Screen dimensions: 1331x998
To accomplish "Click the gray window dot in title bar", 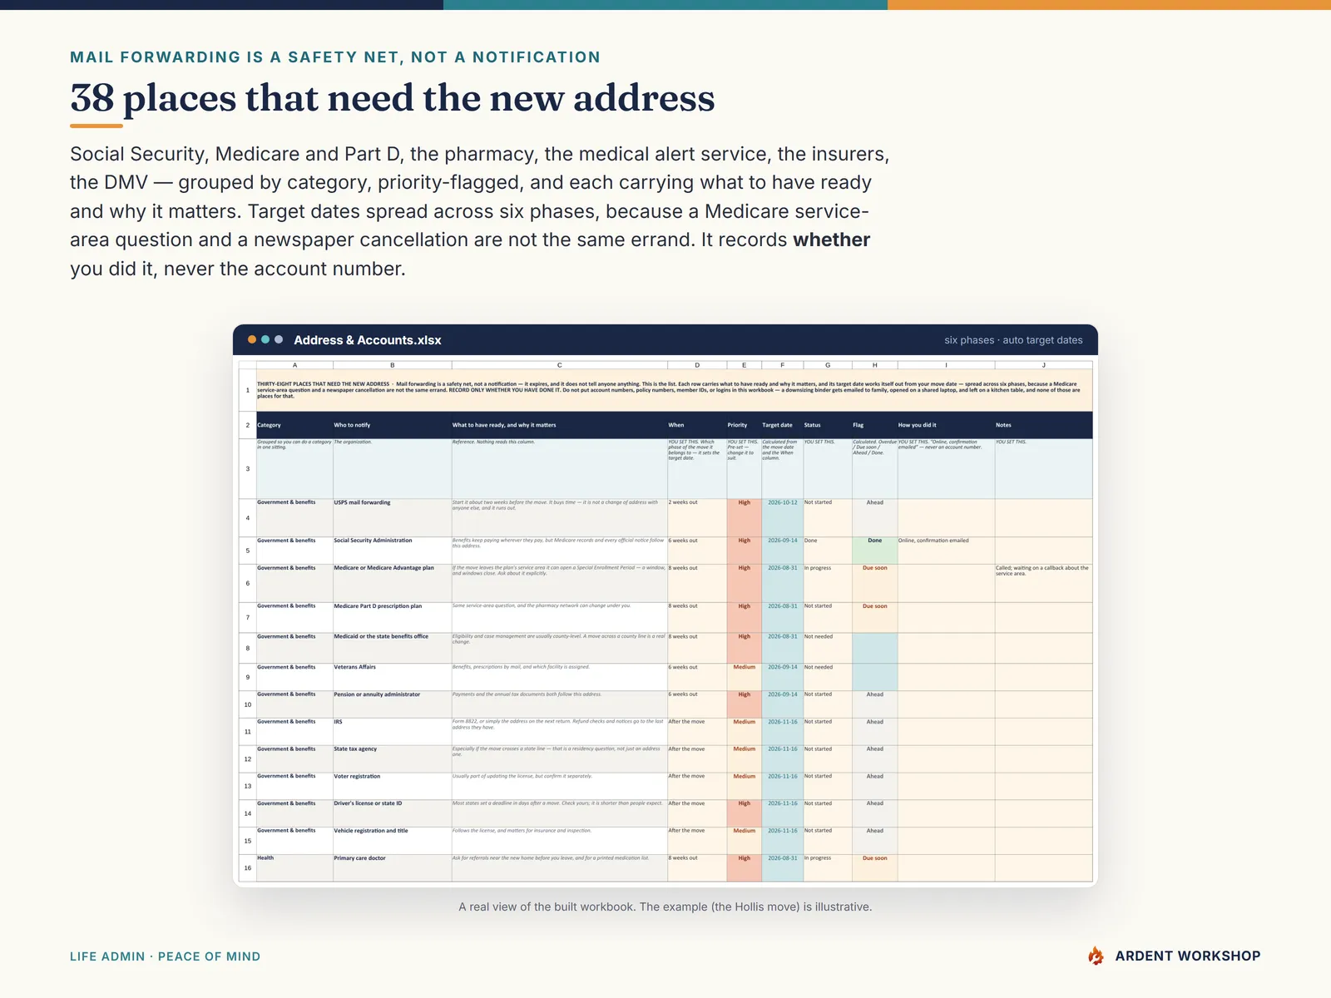I will coord(279,339).
